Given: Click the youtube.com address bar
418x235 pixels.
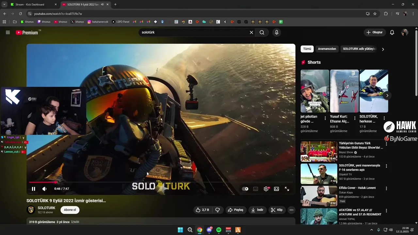Looking at the screenshot, I should coord(196,14).
